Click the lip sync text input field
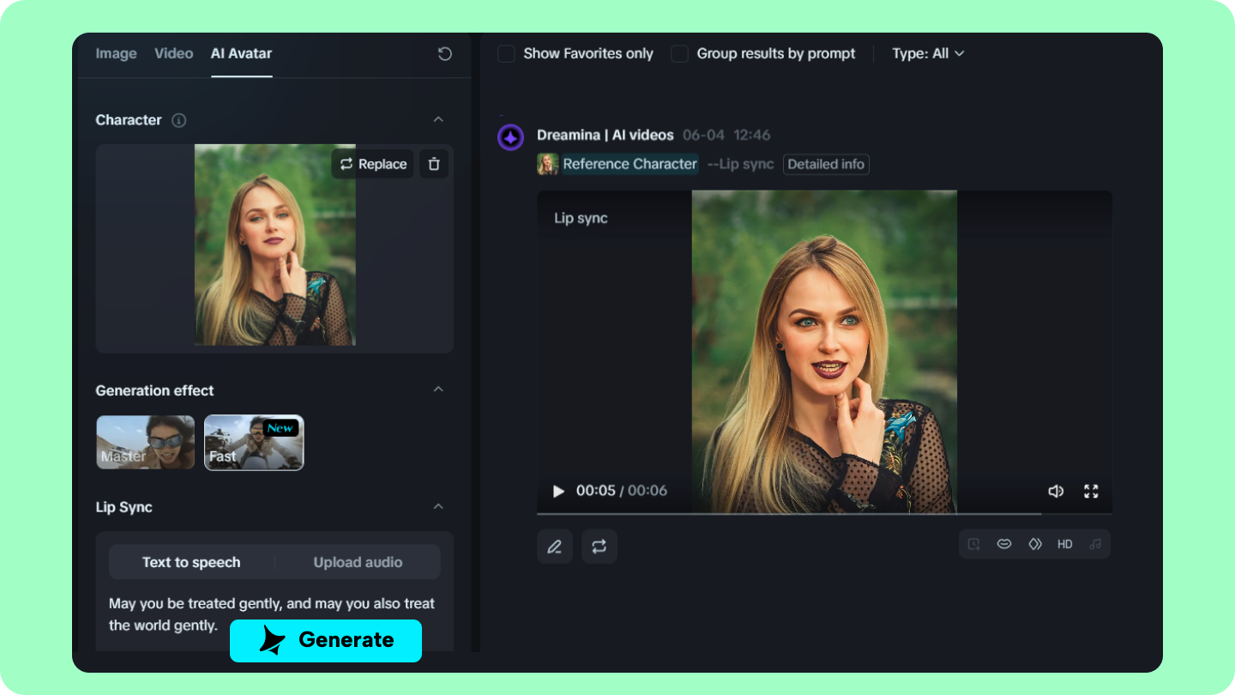The image size is (1235, 695). click(274, 614)
